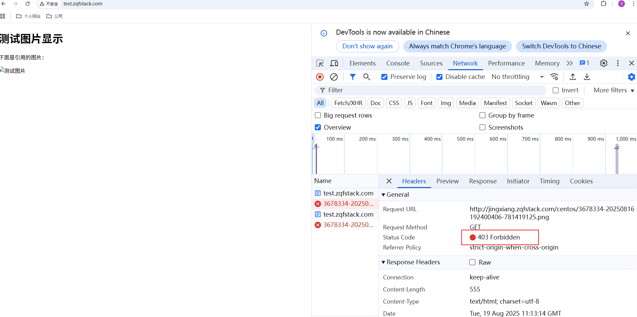The image size is (637, 317).
Task: Disable the Preserve log checkbox
Action: tap(384, 77)
